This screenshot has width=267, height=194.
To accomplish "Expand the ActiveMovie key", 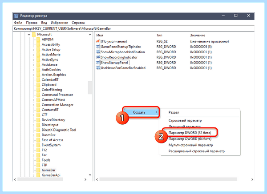I will pos(33,55).
